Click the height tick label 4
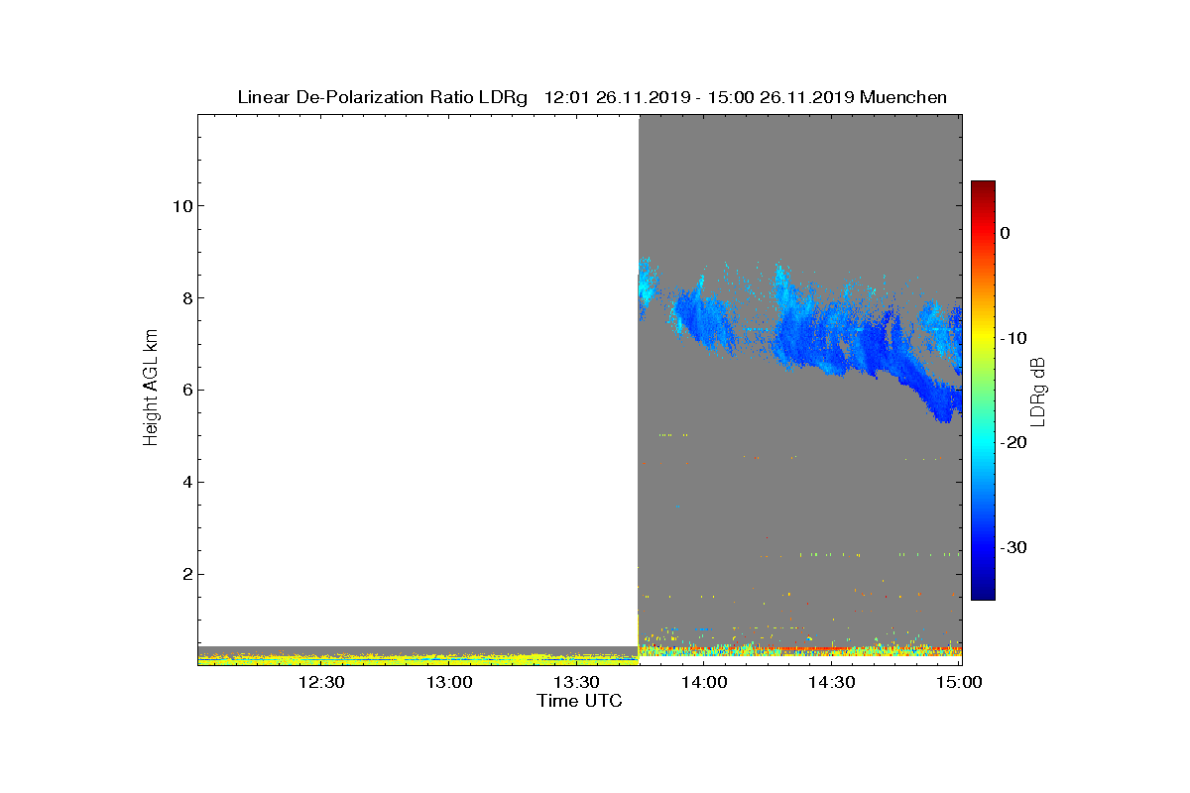Screen dimensions: 1190x793 click(185, 483)
